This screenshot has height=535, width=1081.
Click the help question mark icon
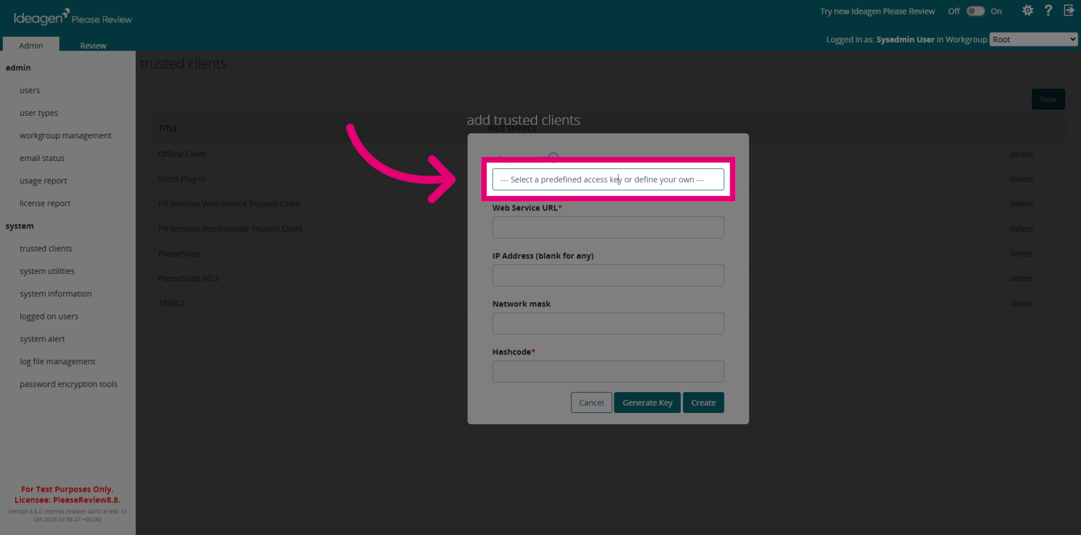coord(1048,11)
